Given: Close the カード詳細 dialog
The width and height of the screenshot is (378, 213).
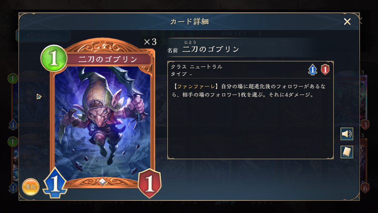Looking at the screenshot, I should click(347, 21).
